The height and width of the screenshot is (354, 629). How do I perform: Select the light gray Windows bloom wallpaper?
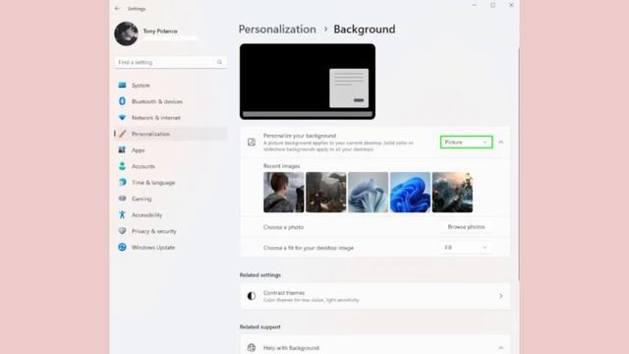pyautogui.click(x=368, y=193)
